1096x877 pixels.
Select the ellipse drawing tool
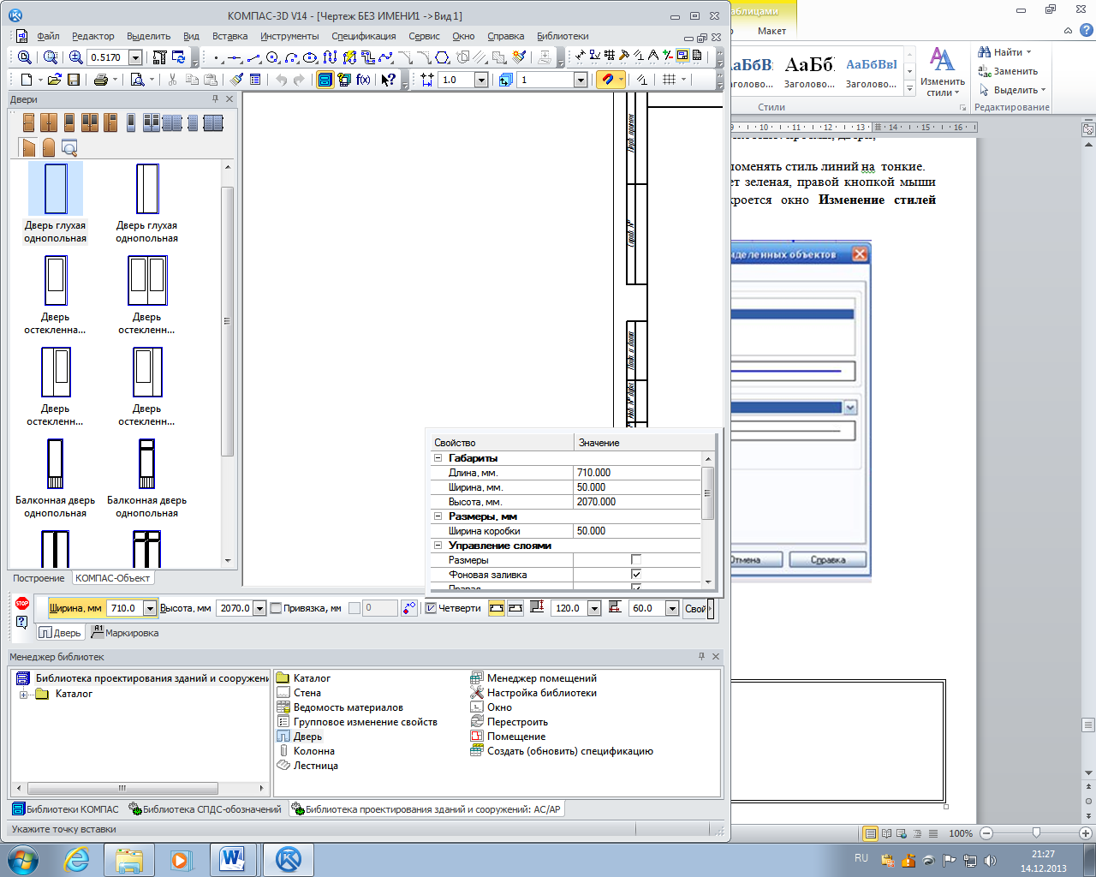click(310, 57)
